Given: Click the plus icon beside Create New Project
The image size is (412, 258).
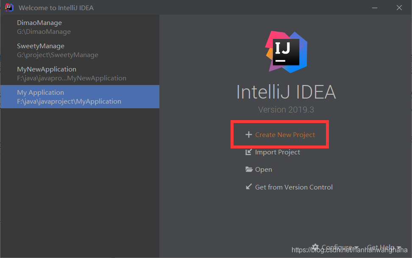Looking at the screenshot, I should [248, 135].
